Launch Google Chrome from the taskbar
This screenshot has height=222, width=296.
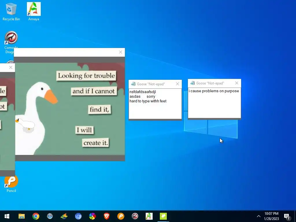[x=36, y=216]
